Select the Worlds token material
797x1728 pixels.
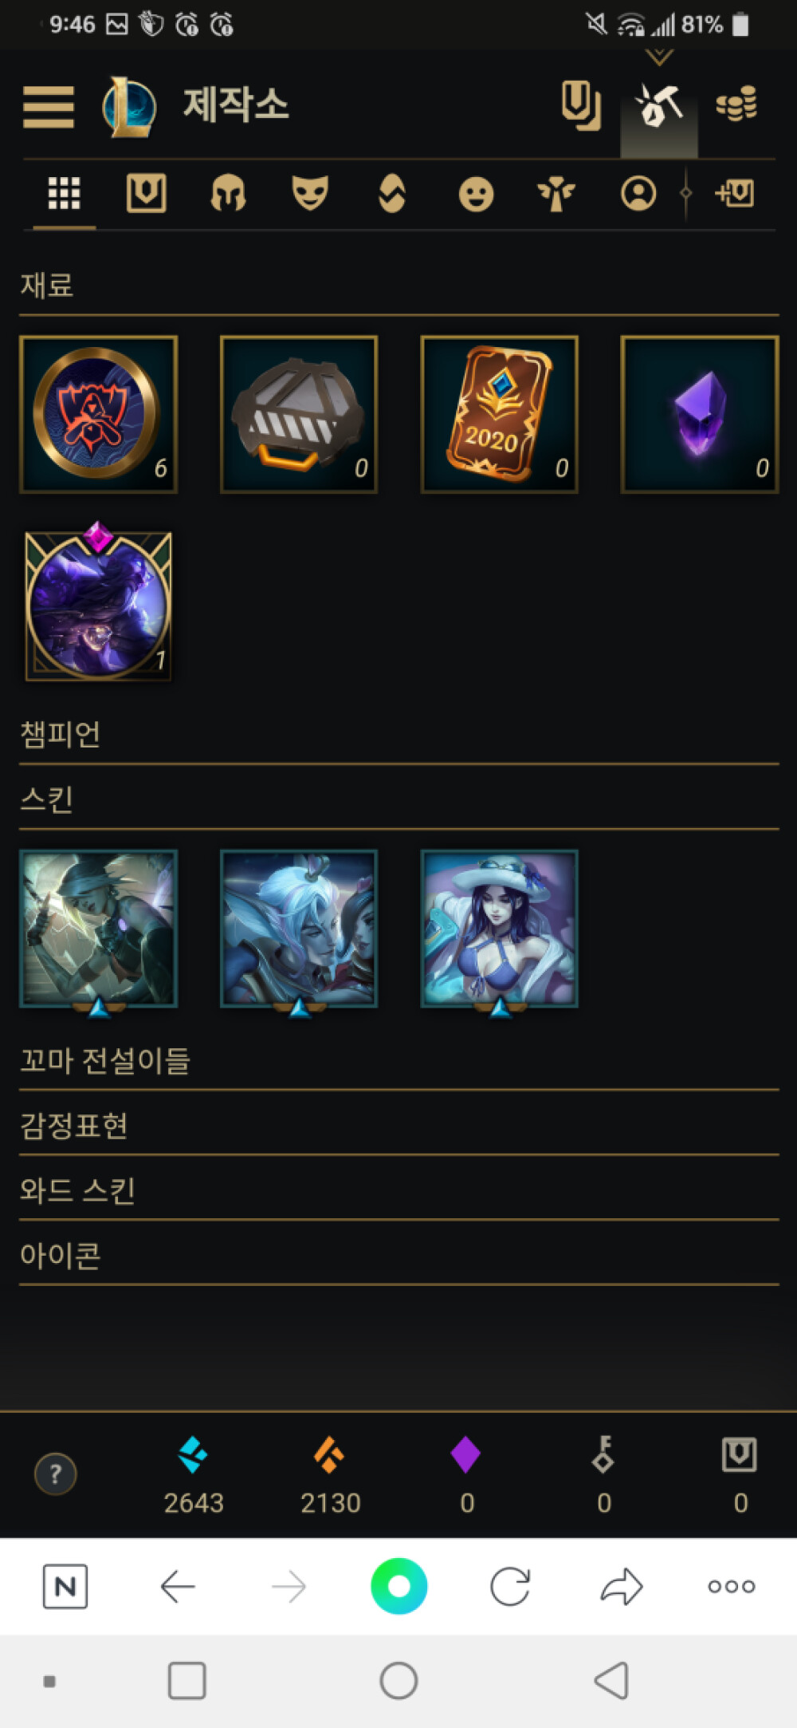(99, 414)
